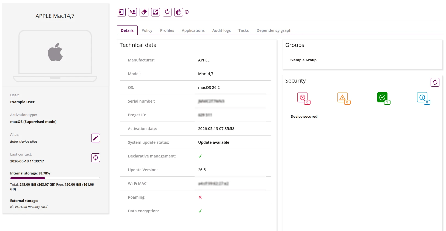Screen dimensions: 446x231
Task: Refresh the Security panel
Action: (x=435, y=82)
